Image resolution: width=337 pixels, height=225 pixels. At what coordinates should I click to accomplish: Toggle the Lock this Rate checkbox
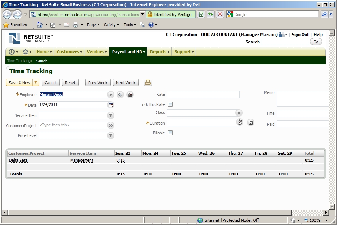point(170,104)
